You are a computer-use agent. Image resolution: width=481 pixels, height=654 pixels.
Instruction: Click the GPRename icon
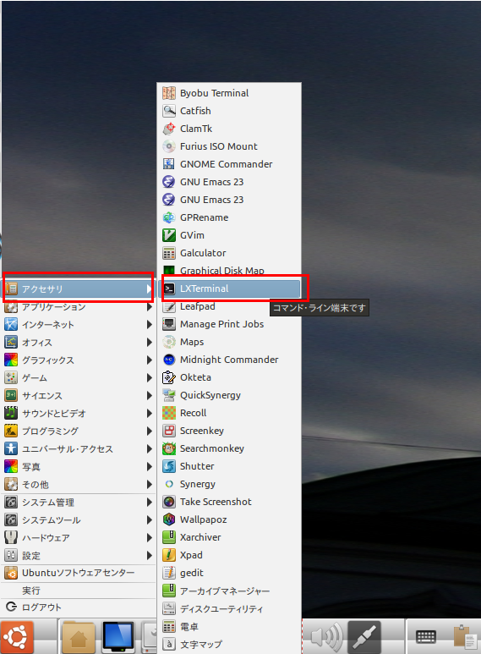pos(169,217)
